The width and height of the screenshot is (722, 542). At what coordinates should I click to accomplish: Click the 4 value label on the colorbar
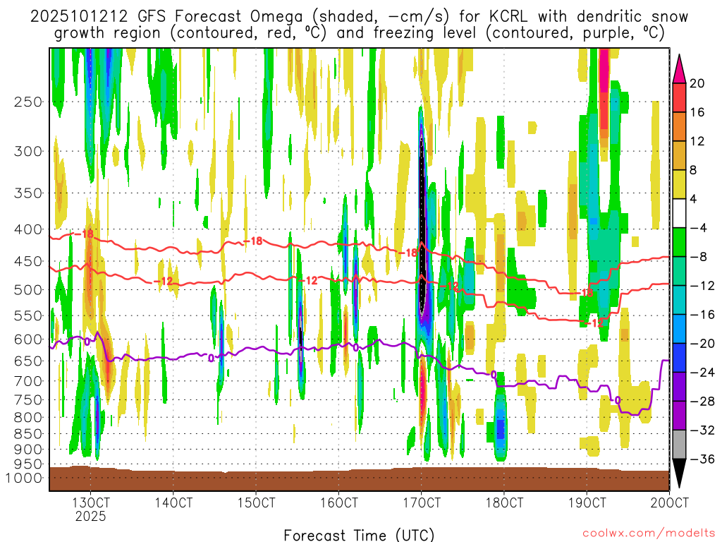click(x=694, y=199)
